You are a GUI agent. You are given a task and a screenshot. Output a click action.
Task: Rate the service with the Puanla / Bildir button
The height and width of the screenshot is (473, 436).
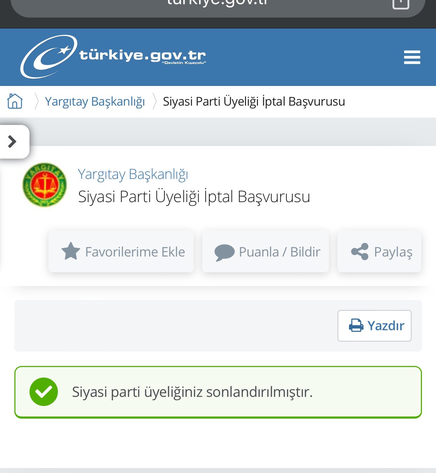point(265,251)
